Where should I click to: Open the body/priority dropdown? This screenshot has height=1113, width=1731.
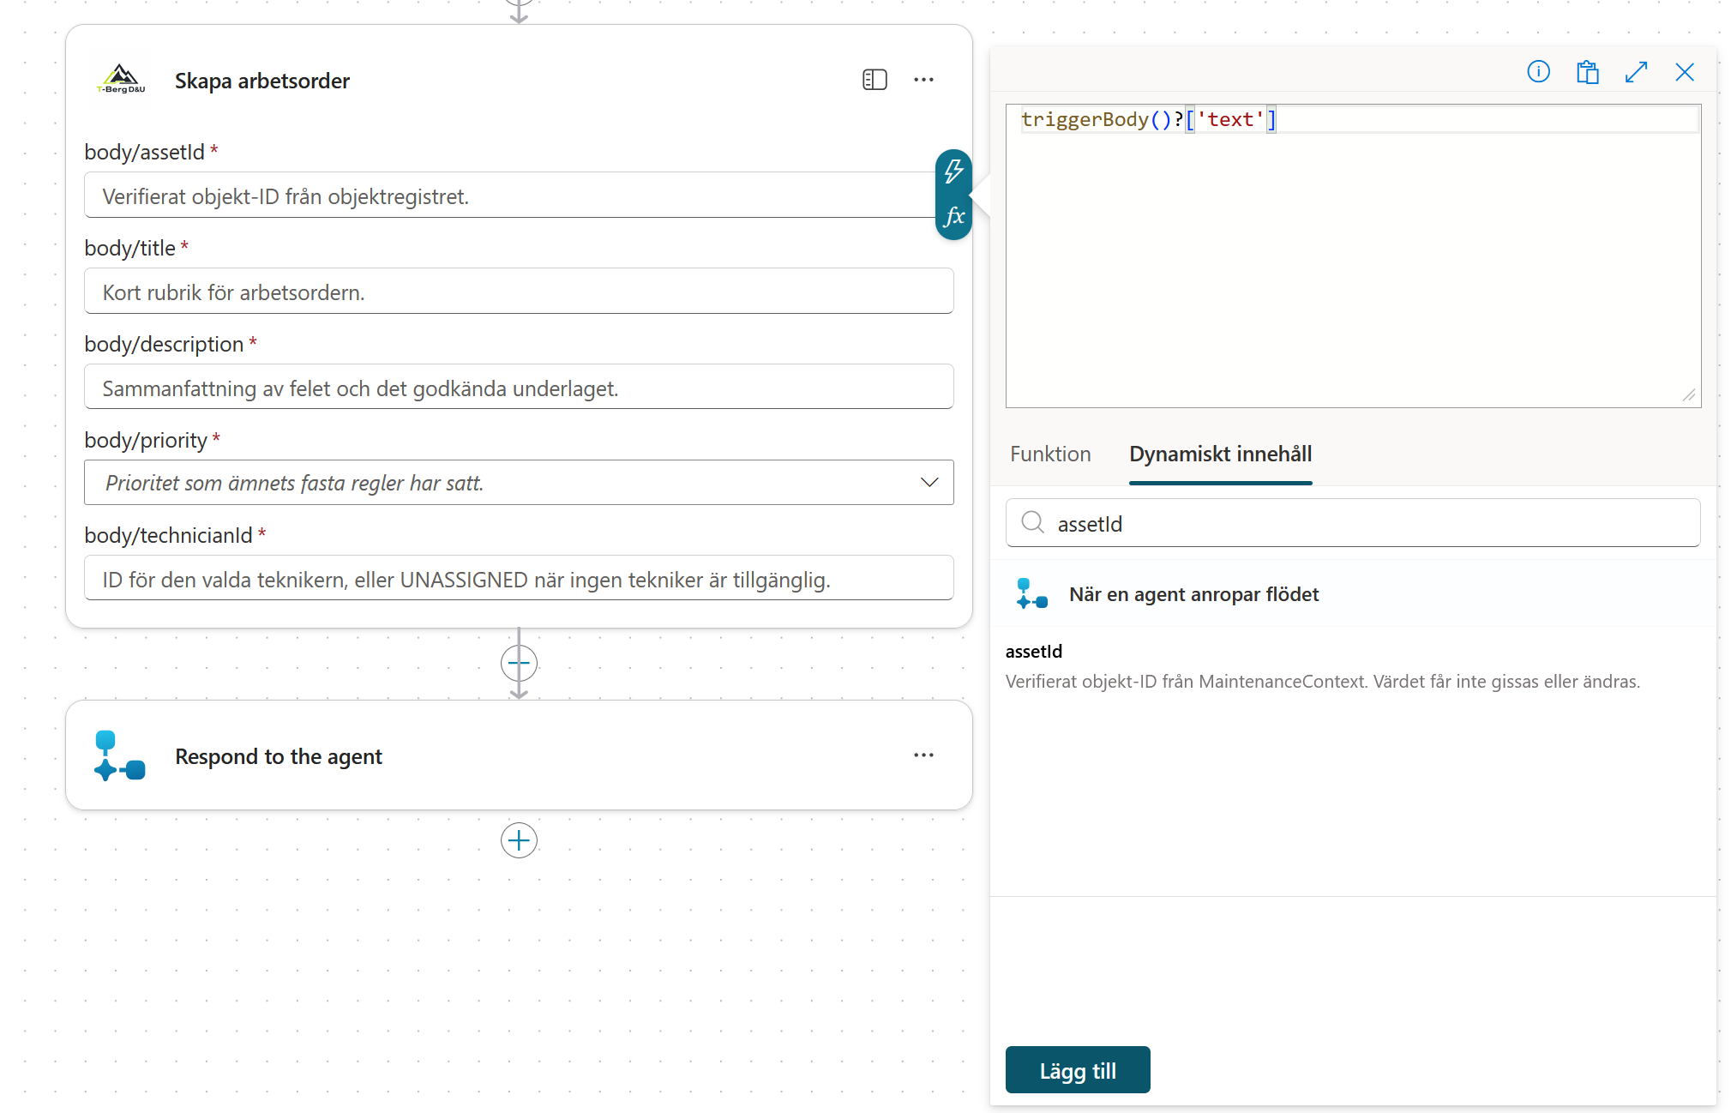click(x=519, y=483)
